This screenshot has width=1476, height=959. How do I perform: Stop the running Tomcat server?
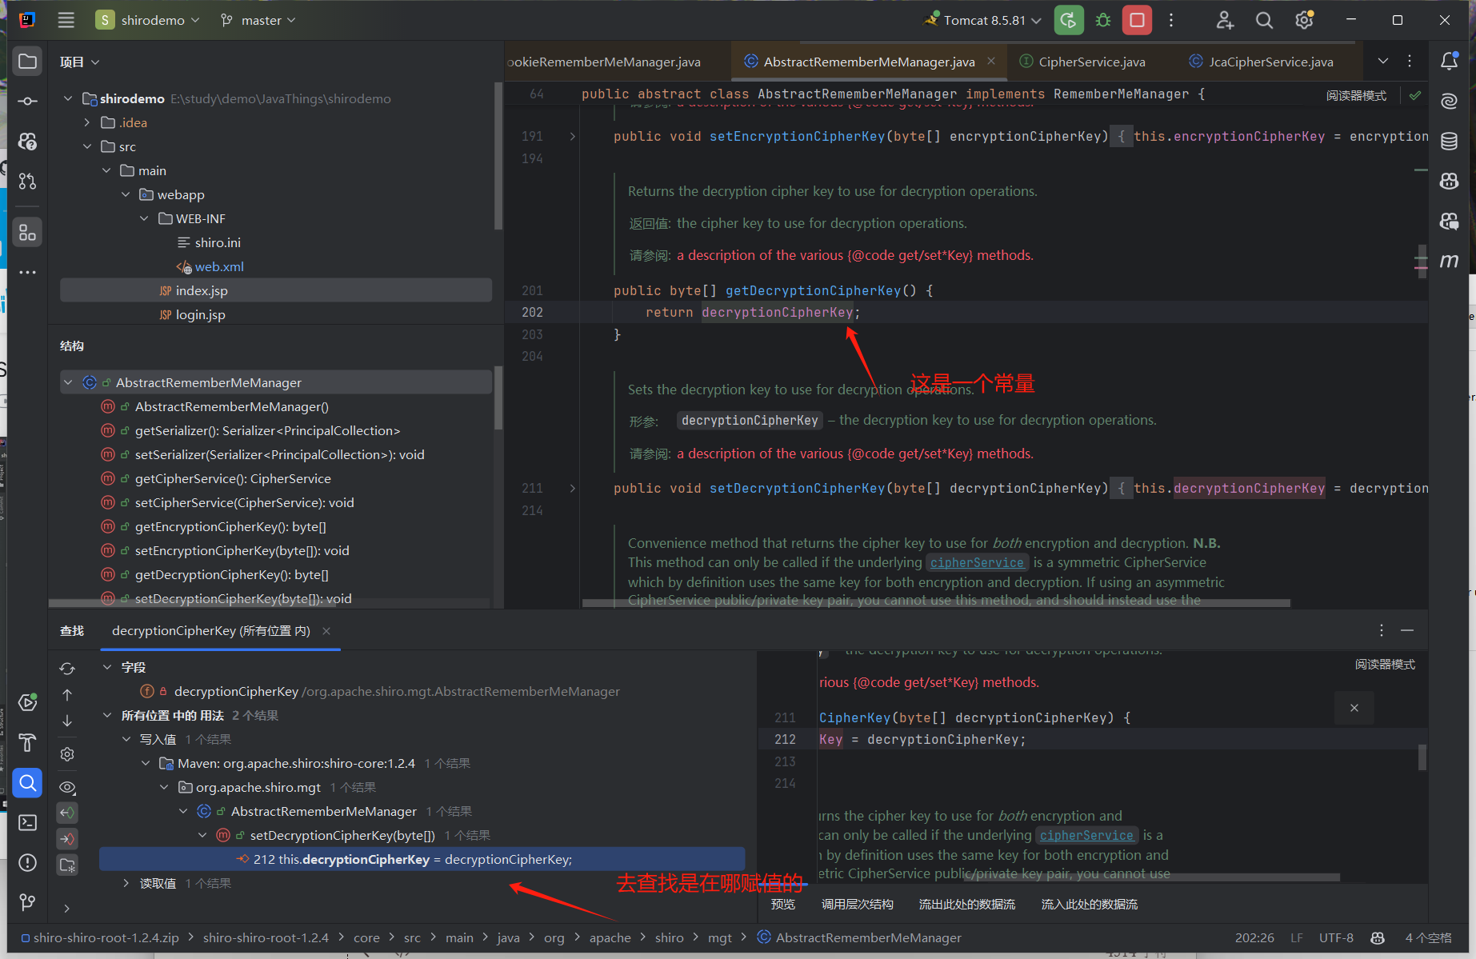(1137, 20)
